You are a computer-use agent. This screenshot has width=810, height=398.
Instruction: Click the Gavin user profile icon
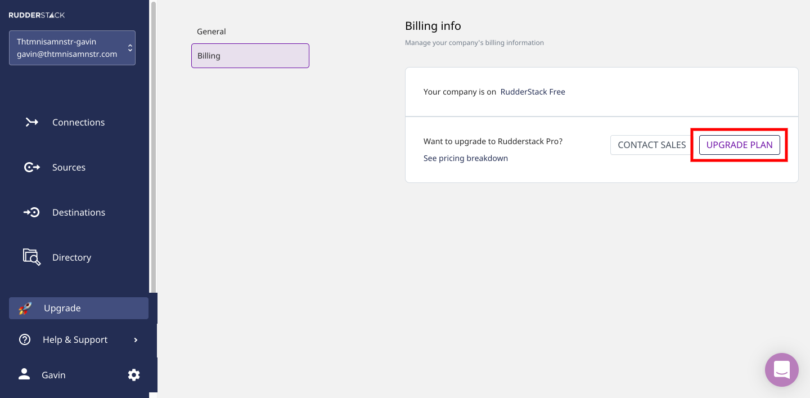point(24,374)
